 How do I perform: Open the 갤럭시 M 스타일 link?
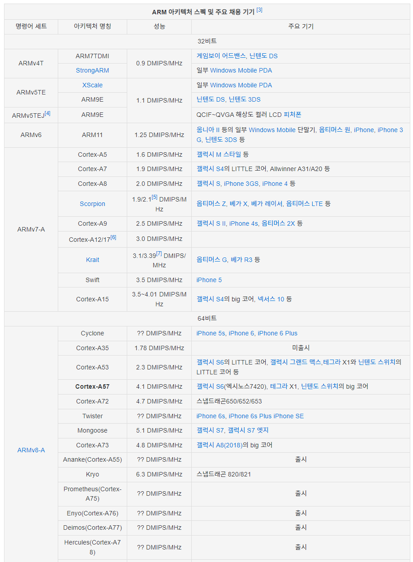[219, 154]
